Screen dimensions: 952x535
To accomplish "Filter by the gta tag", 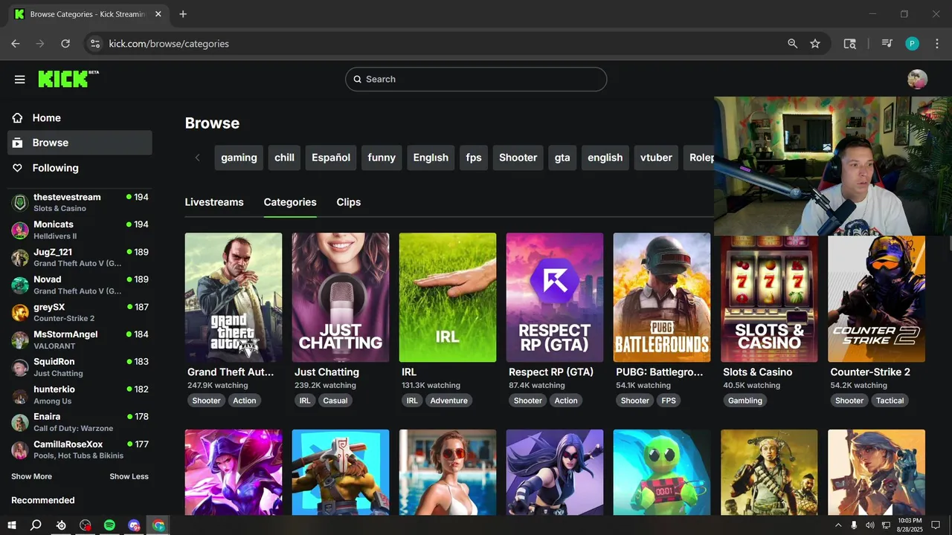I will click(562, 158).
